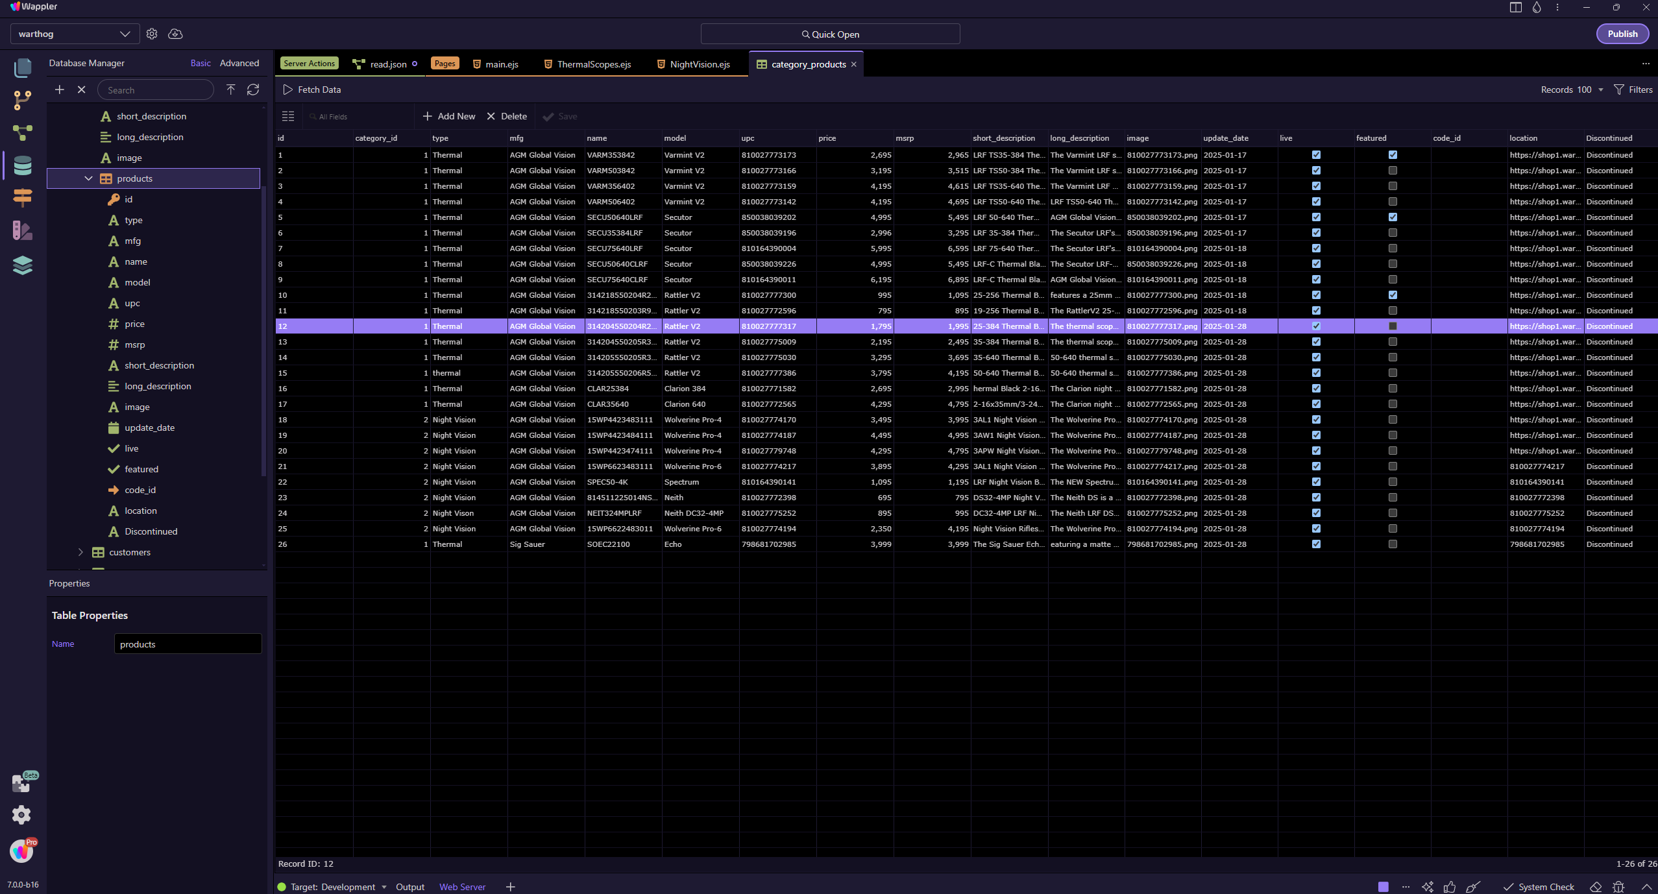Open the Server Connect workflow sidebar icon

point(23,133)
